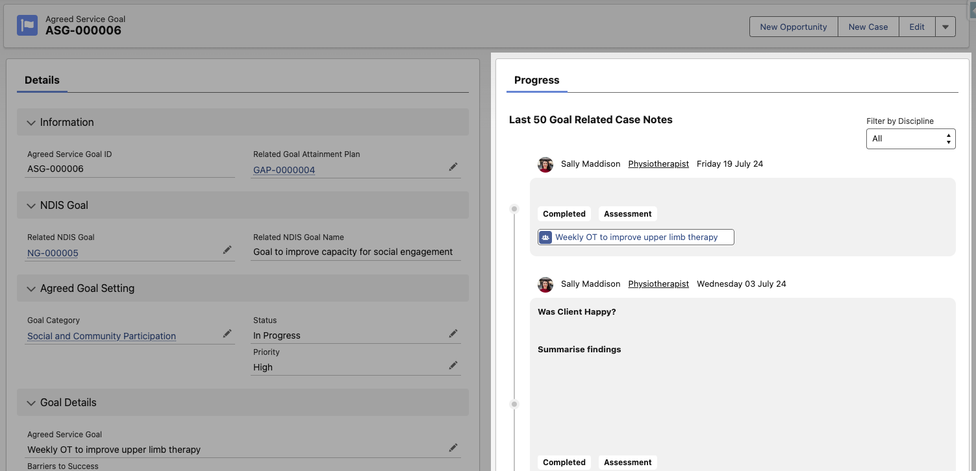Image resolution: width=976 pixels, height=471 pixels.
Task: Click the New Opportunity button
Action: tap(793, 27)
